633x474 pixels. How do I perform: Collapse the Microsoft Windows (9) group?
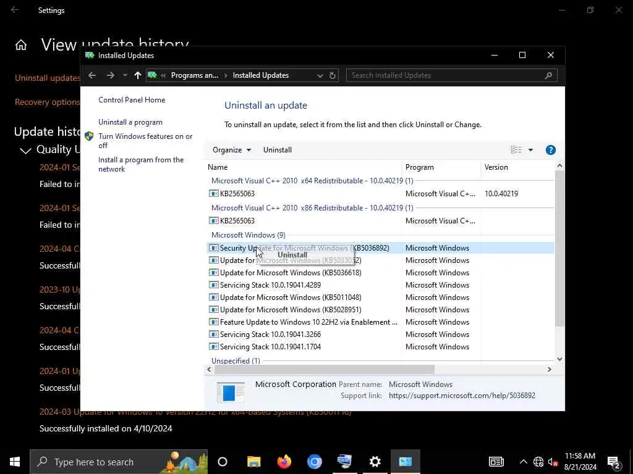(x=249, y=235)
